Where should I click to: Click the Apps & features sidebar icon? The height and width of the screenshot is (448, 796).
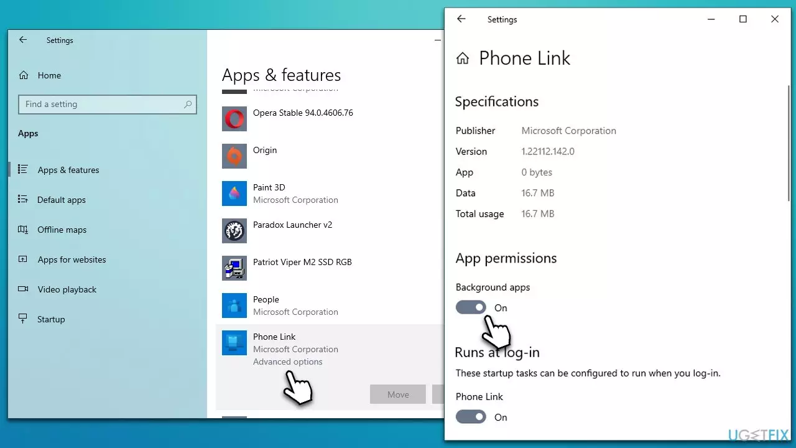(23, 169)
